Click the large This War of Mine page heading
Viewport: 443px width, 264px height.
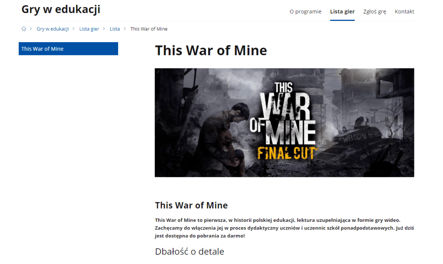tap(211, 50)
